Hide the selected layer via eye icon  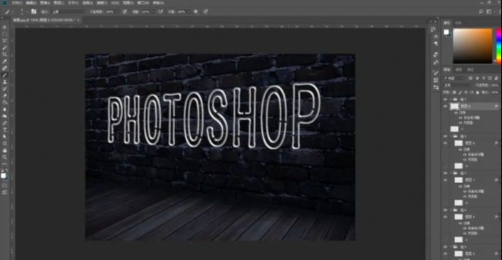point(445,106)
